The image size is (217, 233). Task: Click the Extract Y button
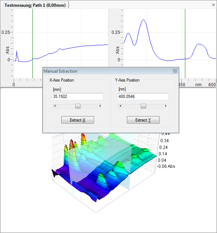pyautogui.click(x=143, y=120)
